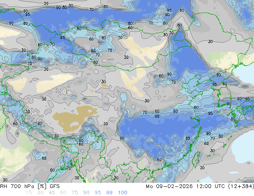Click the "Mo 09-02-2026 12:00 UTC (12+384)" timestamp
The height and width of the screenshot is (196, 254).
tap(200, 186)
